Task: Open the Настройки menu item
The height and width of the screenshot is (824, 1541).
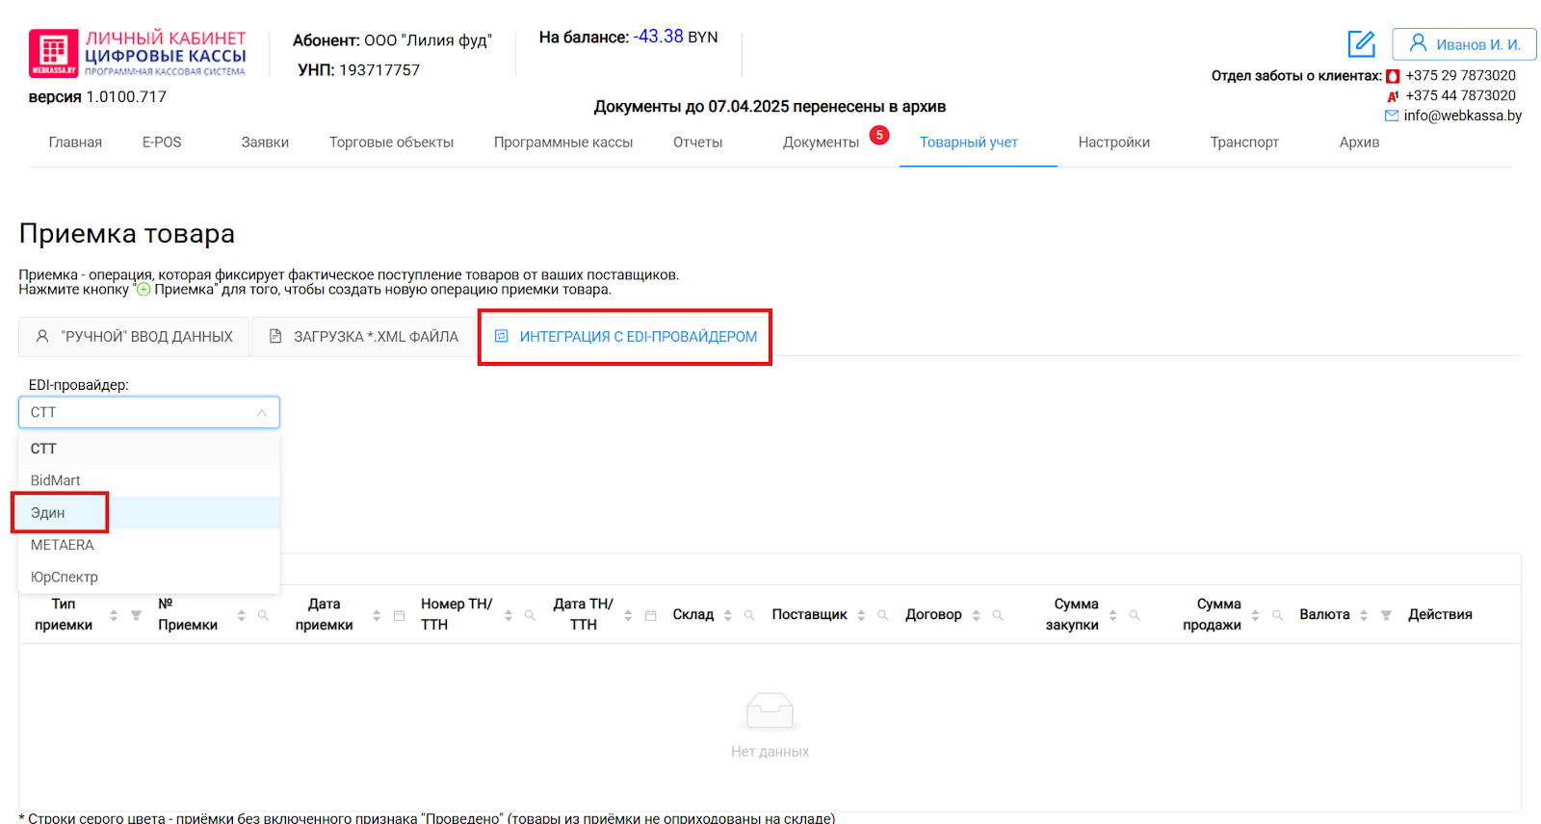Action: 1113,142
